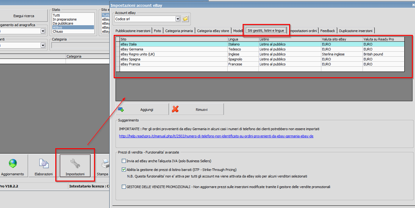
Task: Click the Spagnolo language cell
Action: (x=243, y=59)
